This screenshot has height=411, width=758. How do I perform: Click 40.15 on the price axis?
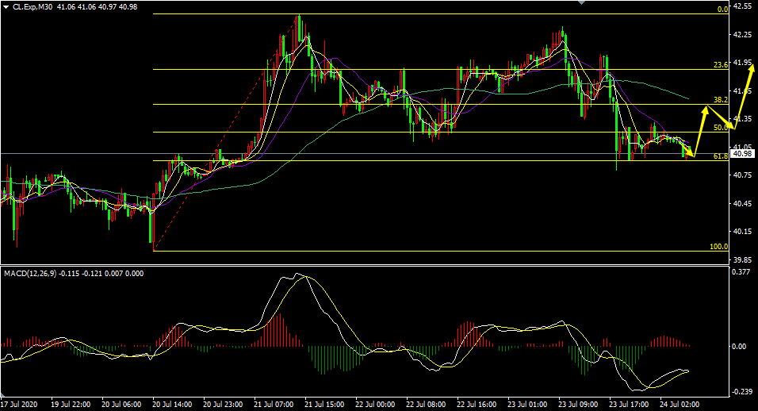743,232
